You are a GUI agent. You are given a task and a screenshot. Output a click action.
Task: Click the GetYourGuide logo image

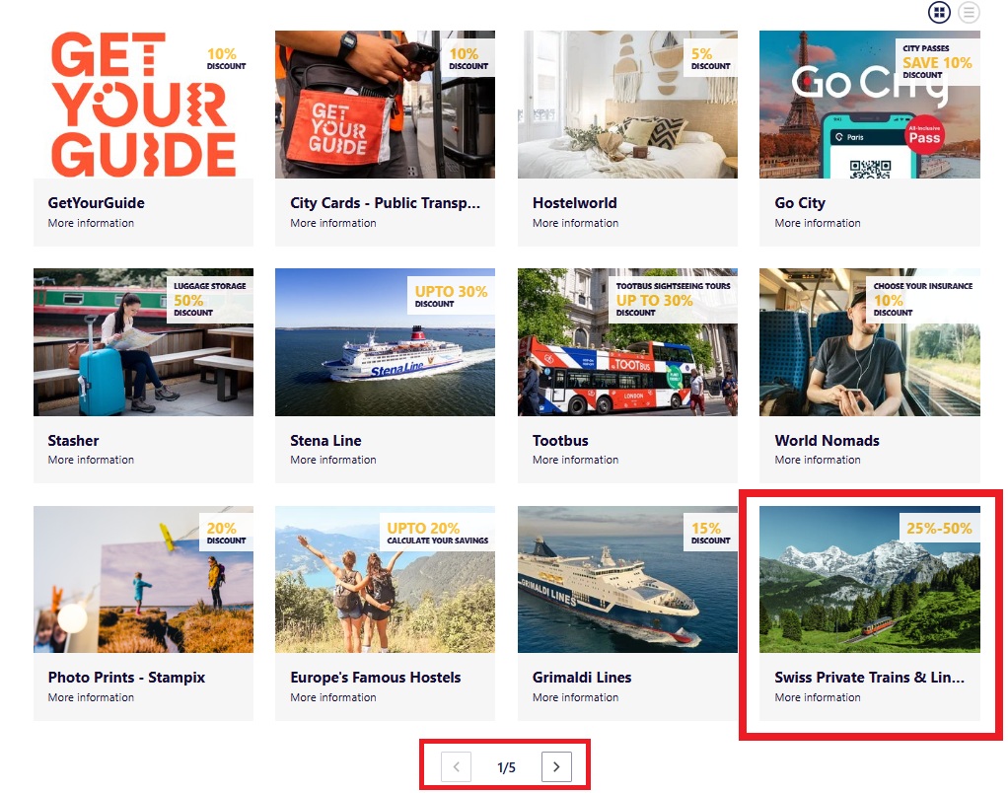pyautogui.click(x=143, y=105)
